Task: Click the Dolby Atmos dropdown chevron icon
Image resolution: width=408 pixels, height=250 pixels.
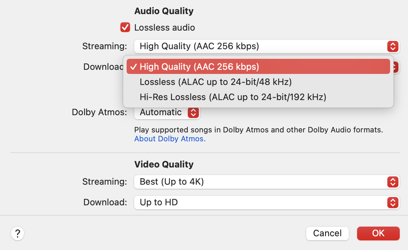Action: (x=193, y=112)
